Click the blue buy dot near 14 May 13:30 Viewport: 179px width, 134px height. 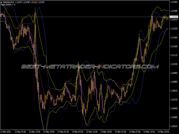tap(149, 70)
